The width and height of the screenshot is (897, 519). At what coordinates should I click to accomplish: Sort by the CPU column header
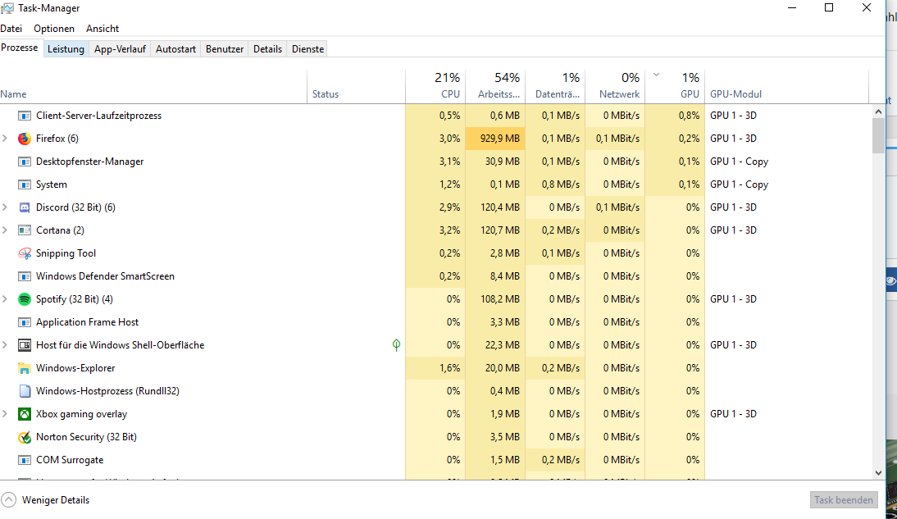click(435, 87)
